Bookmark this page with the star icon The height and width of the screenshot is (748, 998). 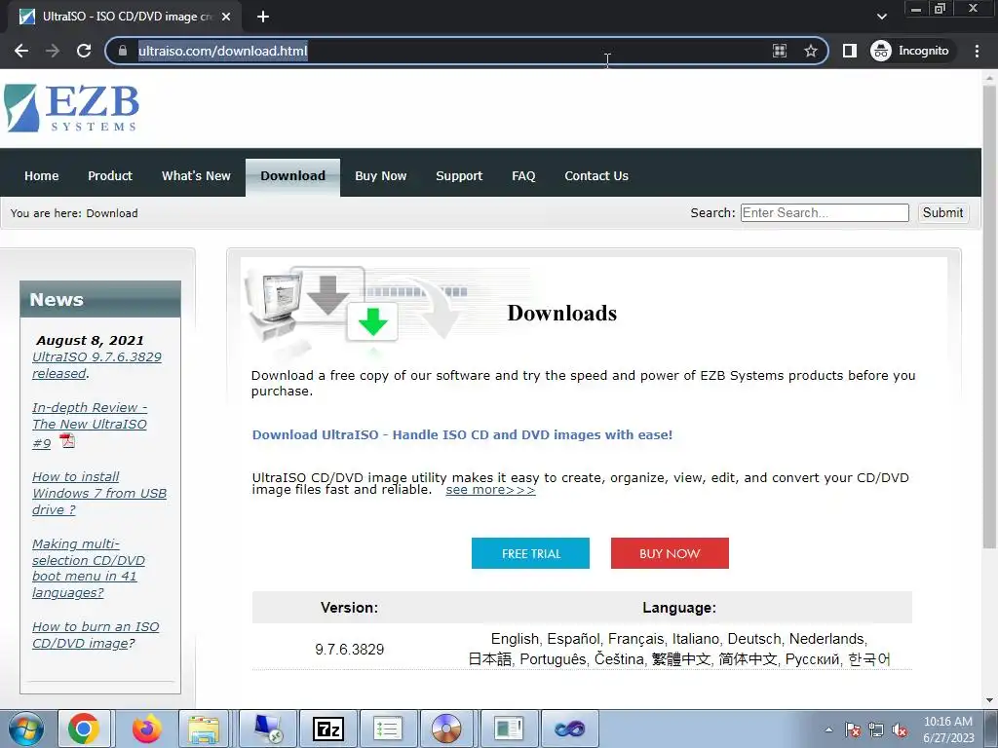(x=810, y=51)
